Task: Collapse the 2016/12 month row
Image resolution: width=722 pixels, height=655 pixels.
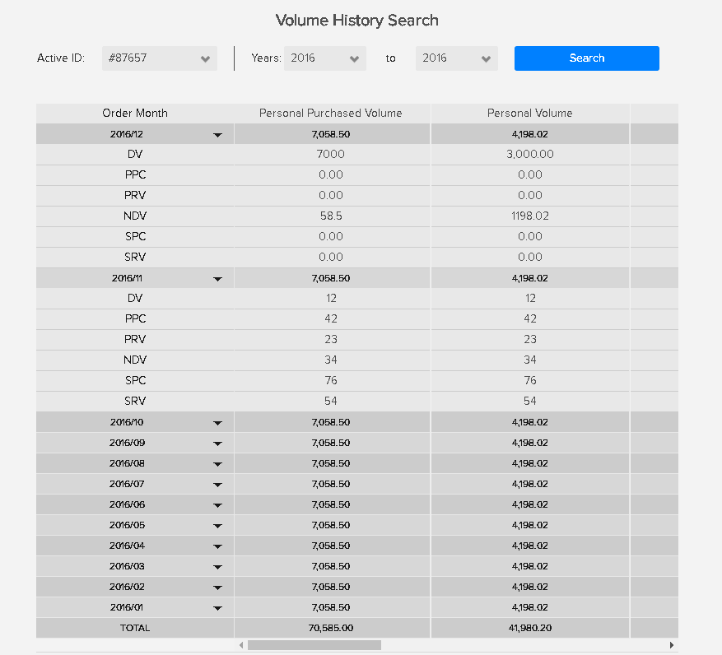Action: [217, 135]
